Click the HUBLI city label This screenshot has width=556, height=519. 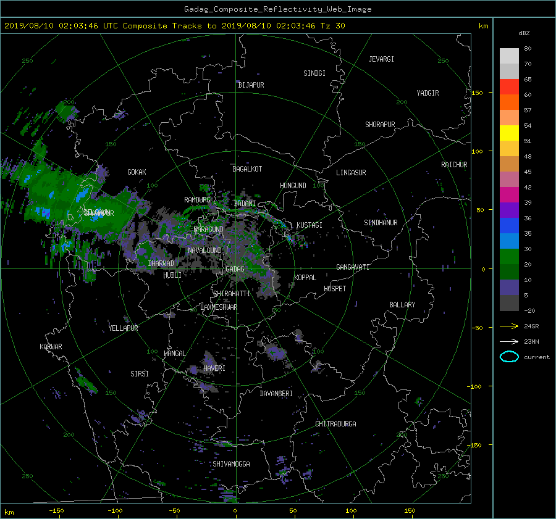(172, 275)
